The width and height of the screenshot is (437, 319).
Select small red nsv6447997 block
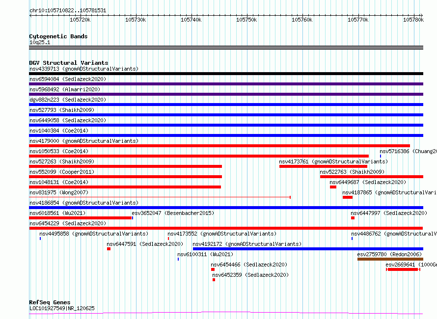(353, 218)
